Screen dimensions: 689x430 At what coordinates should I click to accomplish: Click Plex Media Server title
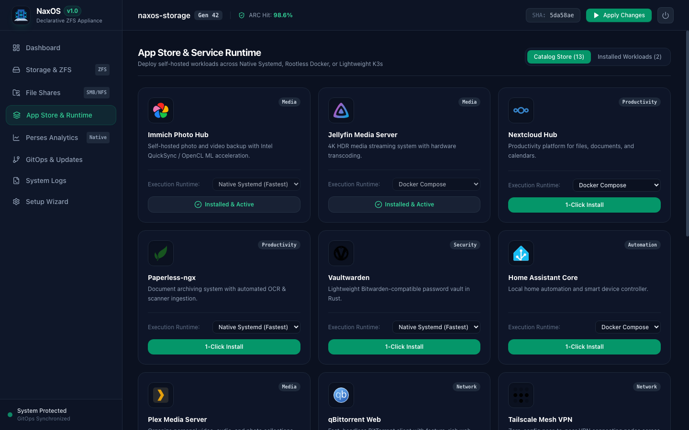[178, 419]
